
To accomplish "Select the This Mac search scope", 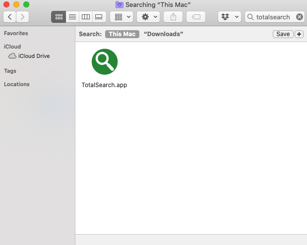I will 122,34.
